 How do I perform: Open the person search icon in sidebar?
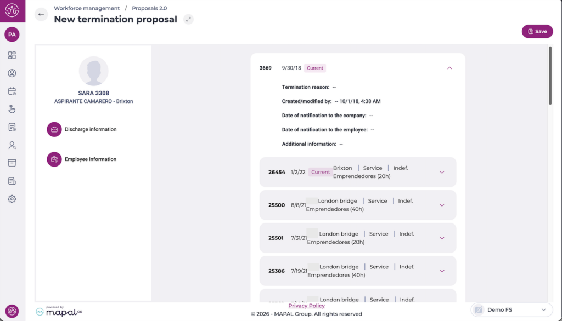(12, 145)
